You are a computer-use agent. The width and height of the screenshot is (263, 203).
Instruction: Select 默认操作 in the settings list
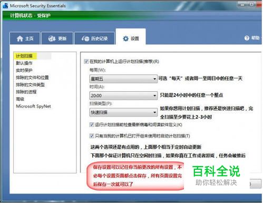[24, 63]
